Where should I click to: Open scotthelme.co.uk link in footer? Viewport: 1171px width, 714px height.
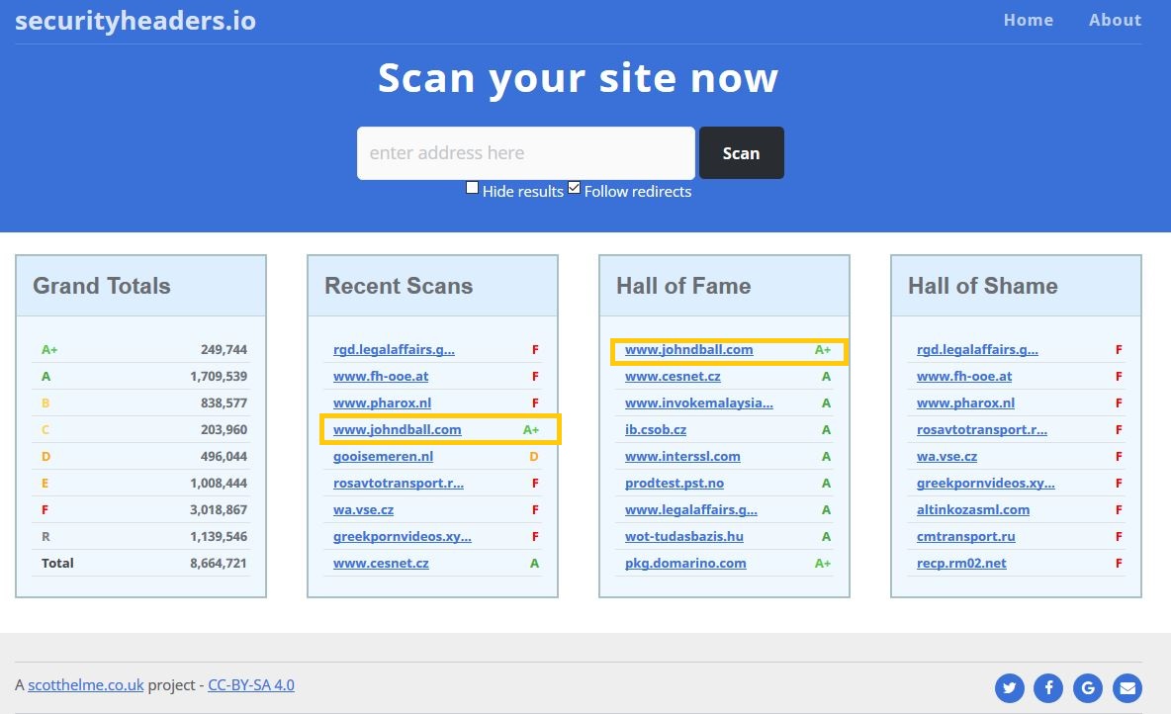tap(86, 685)
